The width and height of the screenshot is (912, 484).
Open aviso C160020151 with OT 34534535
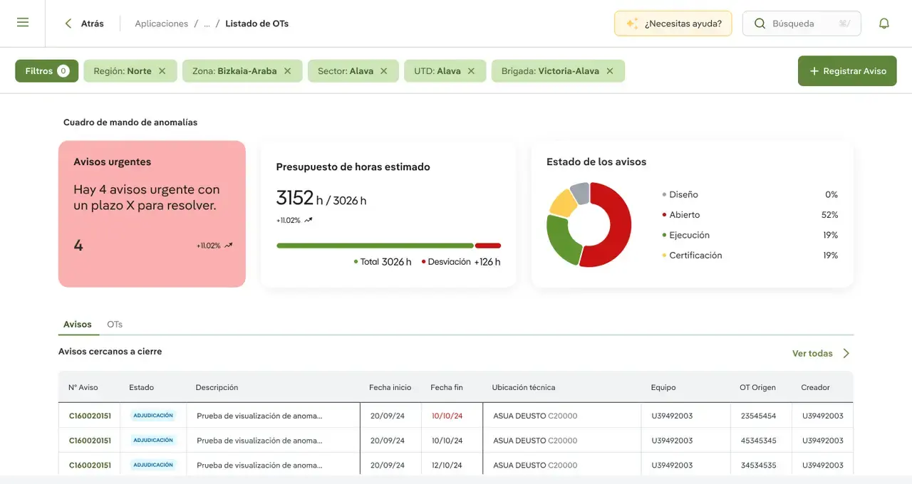90,465
